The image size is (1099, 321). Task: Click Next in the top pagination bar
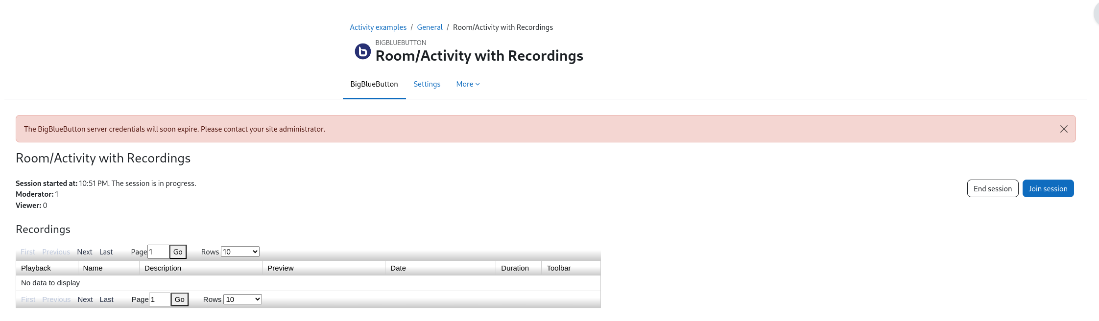pos(85,252)
